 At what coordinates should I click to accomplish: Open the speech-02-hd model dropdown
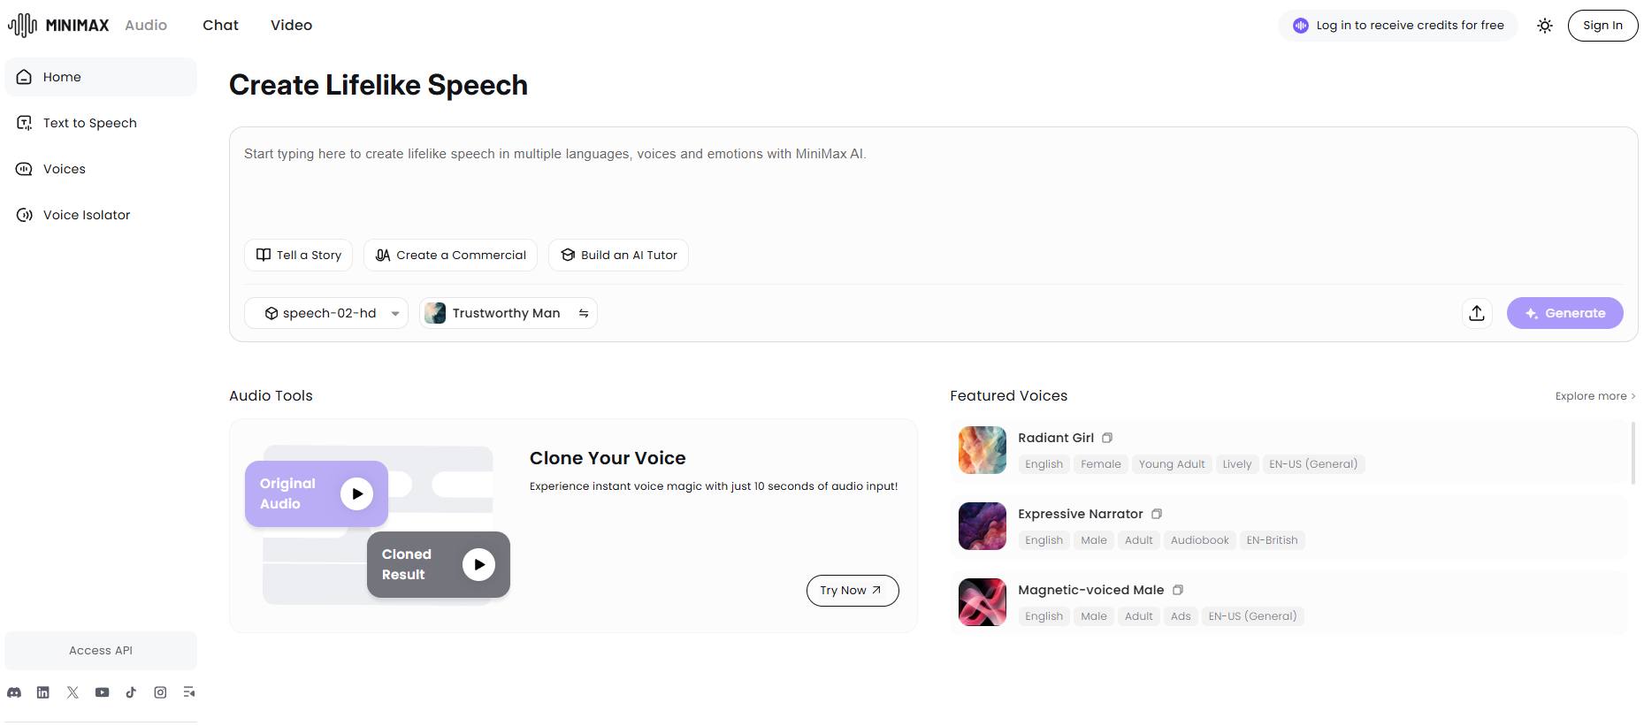[x=325, y=313]
